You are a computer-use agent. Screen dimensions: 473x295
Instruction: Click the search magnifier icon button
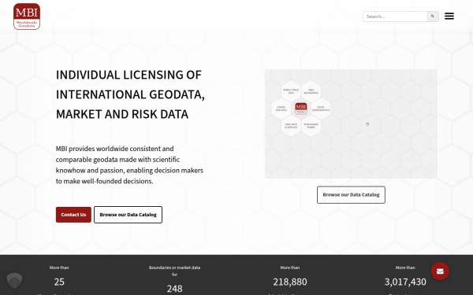pyautogui.click(x=433, y=17)
